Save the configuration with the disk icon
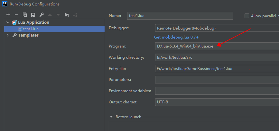Screen dimensions: 279x131 33,15
